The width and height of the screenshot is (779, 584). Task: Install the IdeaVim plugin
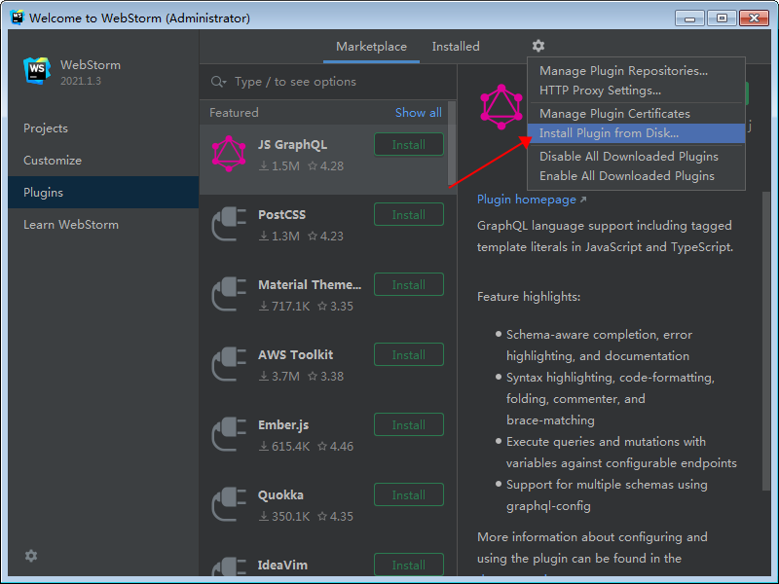pyautogui.click(x=408, y=565)
